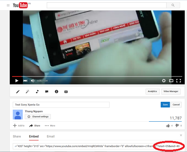Toggle theater mode on the player
187x152 pixels.
[171, 81]
